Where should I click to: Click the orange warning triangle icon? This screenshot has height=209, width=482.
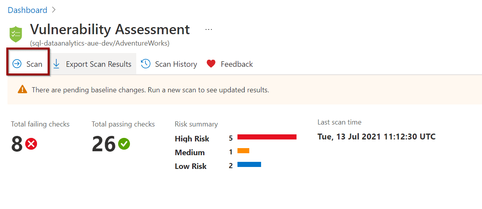coord(22,90)
